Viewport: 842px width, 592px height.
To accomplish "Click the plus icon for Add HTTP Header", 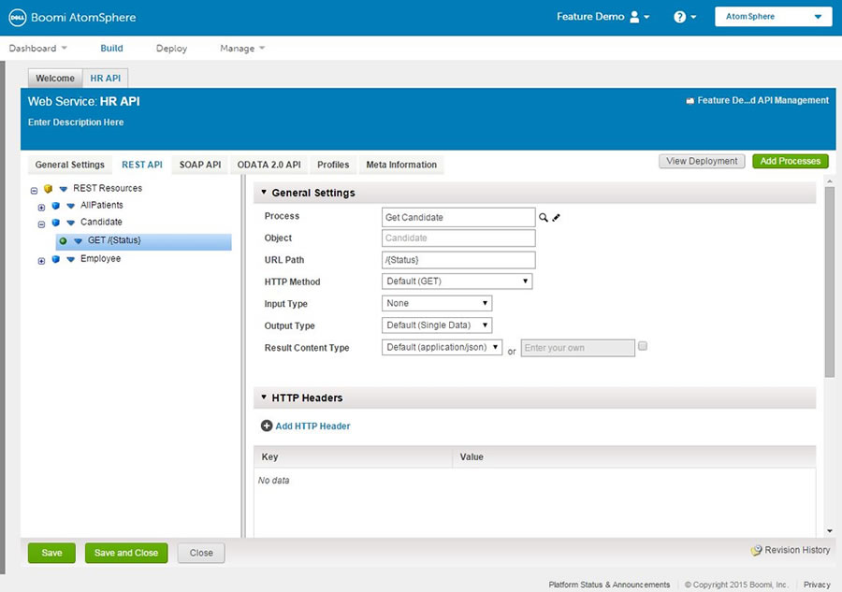I will (x=267, y=426).
